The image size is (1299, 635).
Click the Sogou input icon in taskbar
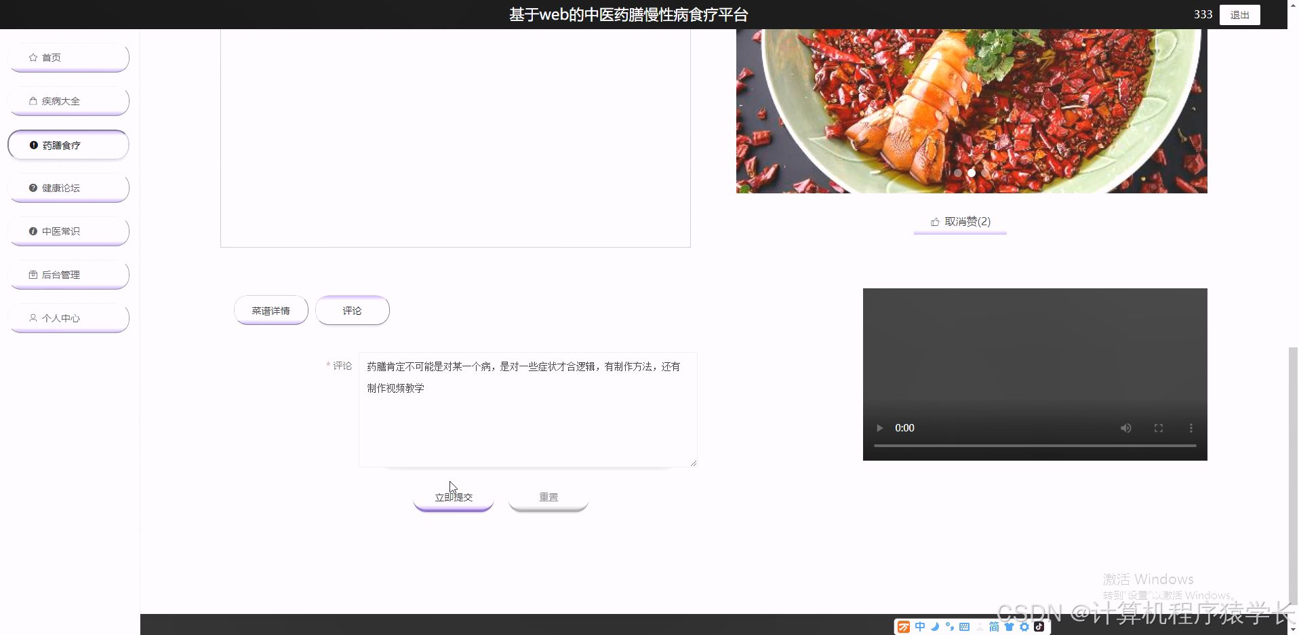904,626
